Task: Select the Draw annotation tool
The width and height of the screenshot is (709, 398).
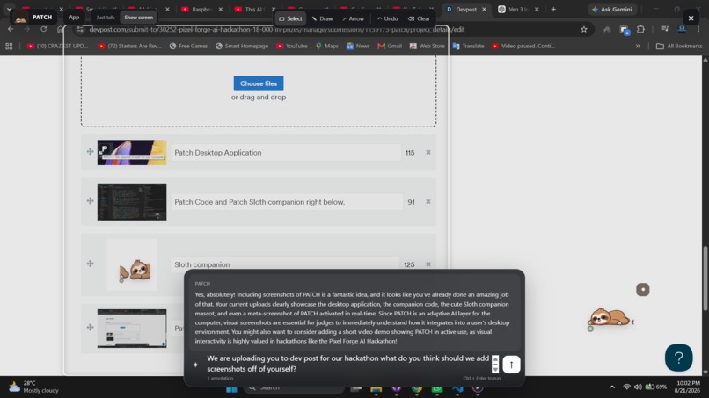Action: [x=323, y=18]
